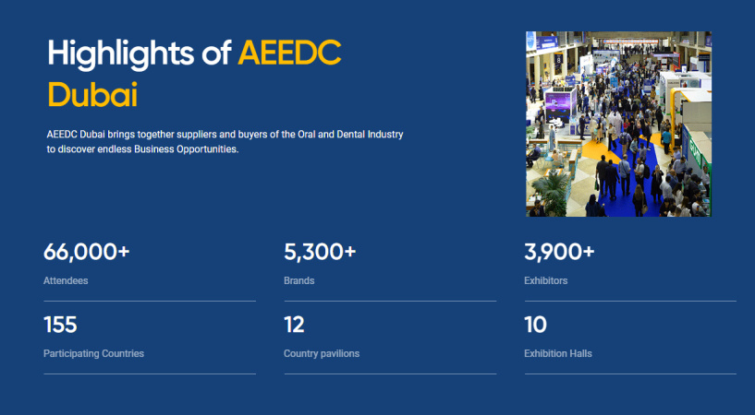Screen dimensions: 755x415
Task: Click the 3,900+ exhibitors figure
Action: click(x=559, y=252)
